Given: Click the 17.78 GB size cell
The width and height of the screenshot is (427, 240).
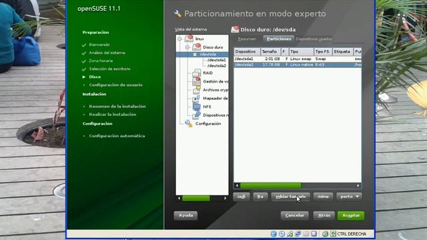Looking at the screenshot, I should tap(271, 65).
